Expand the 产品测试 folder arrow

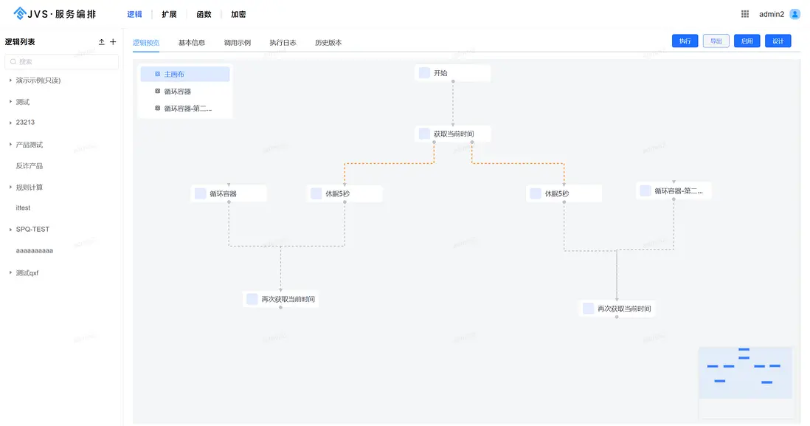(x=10, y=145)
